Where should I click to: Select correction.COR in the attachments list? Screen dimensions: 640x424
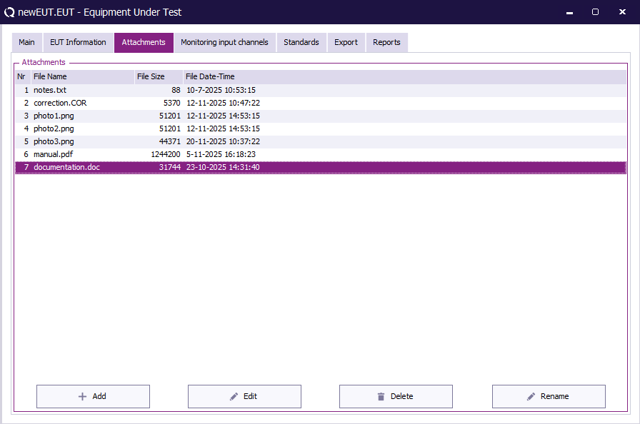coord(60,104)
